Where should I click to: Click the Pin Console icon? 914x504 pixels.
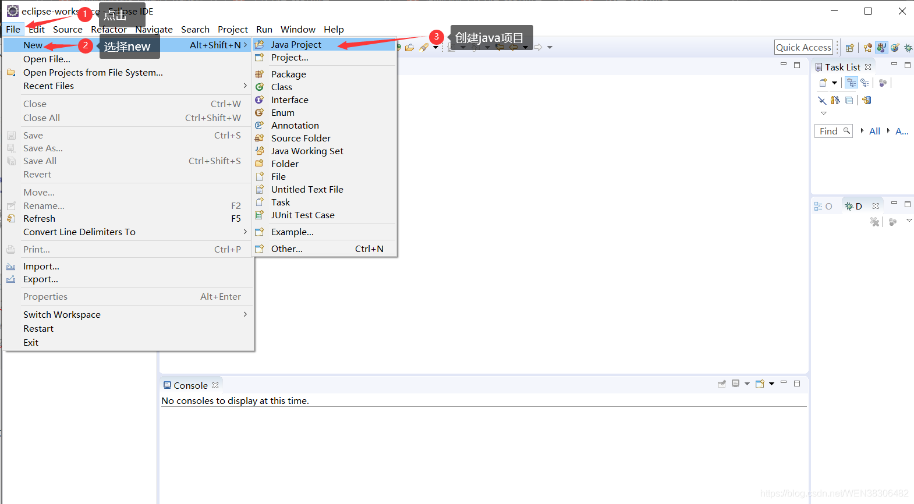click(722, 384)
